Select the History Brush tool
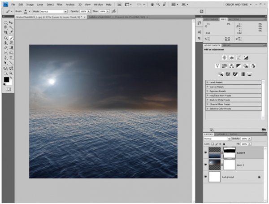Screen dimensions: 269x204 point(11,43)
